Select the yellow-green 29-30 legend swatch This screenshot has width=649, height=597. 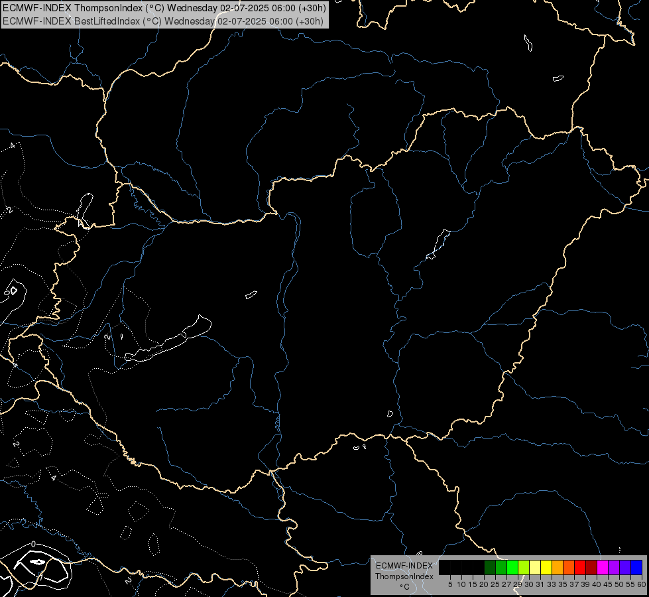(x=524, y=567)
